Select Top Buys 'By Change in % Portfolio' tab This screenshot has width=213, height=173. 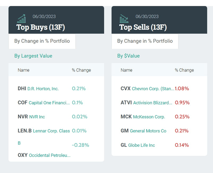(x=42, y=41)
